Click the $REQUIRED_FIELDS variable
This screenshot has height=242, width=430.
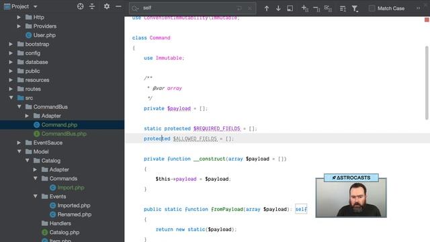[x=216, y=128]
